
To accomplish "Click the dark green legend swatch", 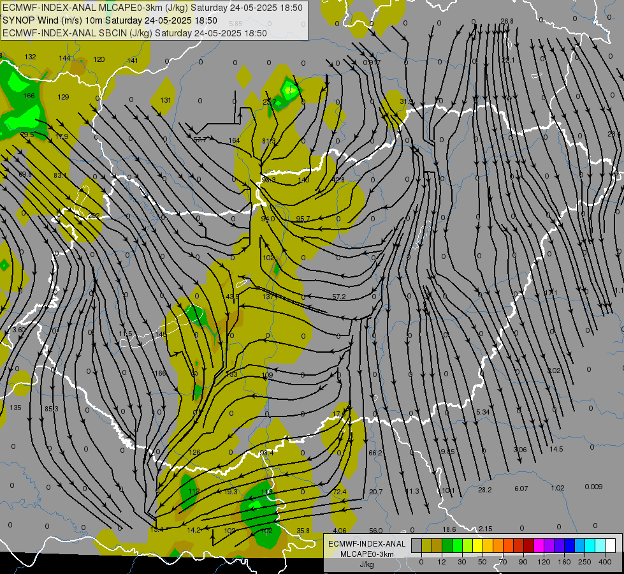I will coord(447,546).
